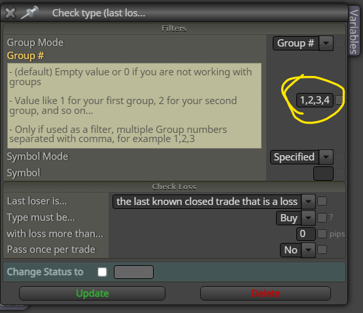Click the 'Symbol' label below Symbol Mode

pyautogui.click(x=24, y=173)
